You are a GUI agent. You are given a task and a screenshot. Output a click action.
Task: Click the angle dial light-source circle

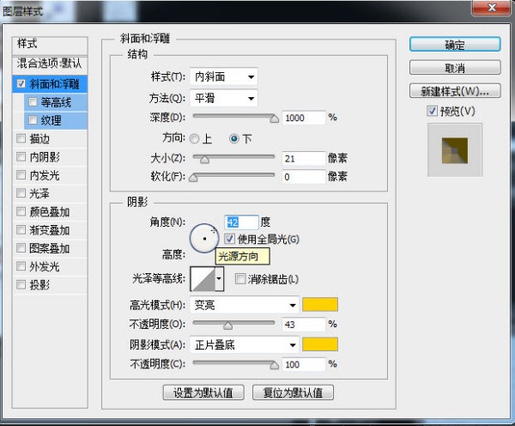click(x=204, y=235)
